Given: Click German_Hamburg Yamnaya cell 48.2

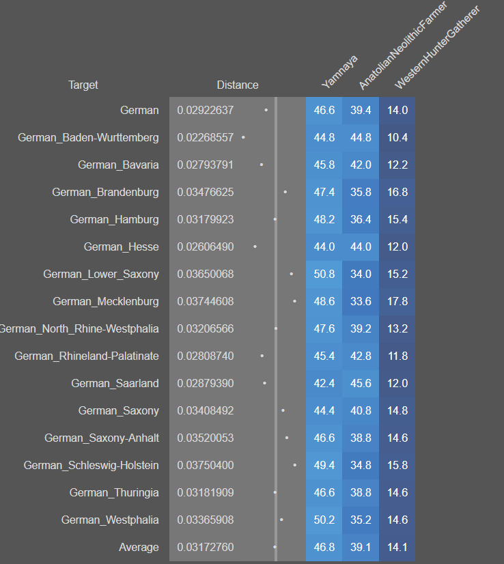Looking at the screenshot, I should click(x=324, y=219).
